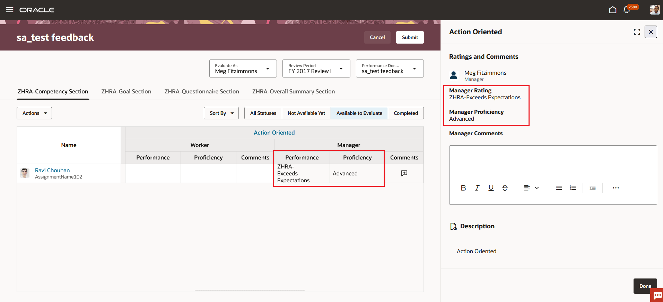This screenshot has height=302, width=663.
Task: Open the user profile avatar menu
Action: [655, 10]
